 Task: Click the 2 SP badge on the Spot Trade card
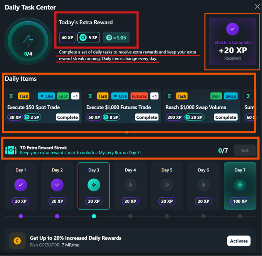tap(32, 117)
